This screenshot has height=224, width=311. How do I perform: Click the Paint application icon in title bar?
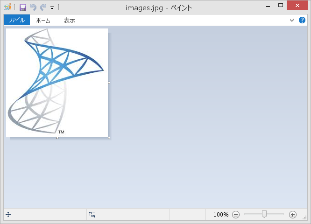point(7,7)
